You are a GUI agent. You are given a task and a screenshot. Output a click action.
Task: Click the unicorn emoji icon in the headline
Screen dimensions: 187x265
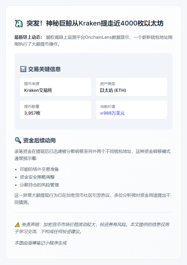coord(19,23)
